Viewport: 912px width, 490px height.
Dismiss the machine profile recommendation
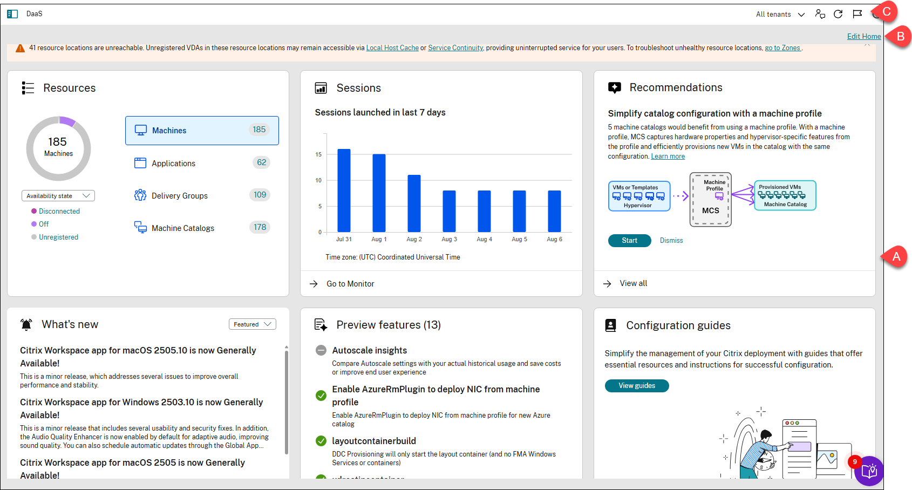click(x=671, y=241)
